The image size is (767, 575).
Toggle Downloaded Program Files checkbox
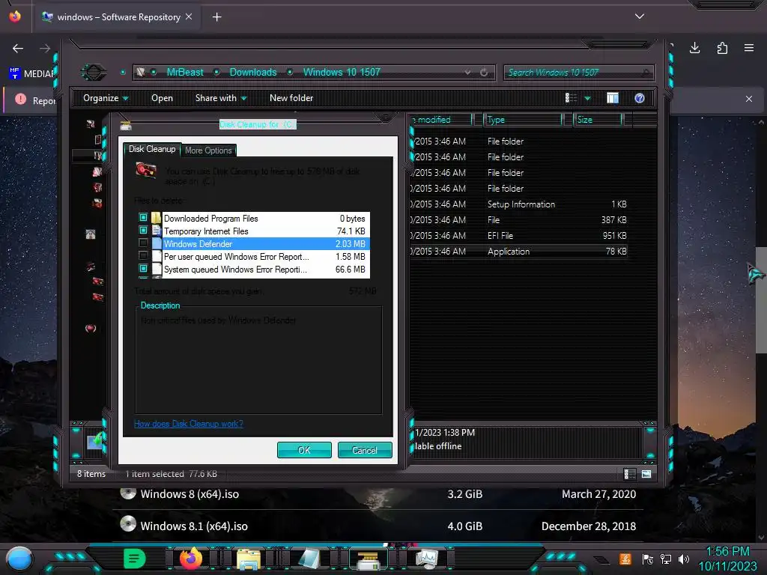coord(143,217)
